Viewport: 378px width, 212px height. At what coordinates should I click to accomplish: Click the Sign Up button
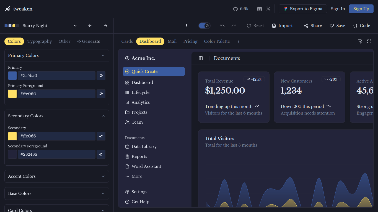tap(361, 9)
